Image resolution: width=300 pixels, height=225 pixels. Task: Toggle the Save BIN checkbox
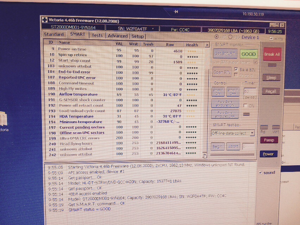[x=236, y=69]
